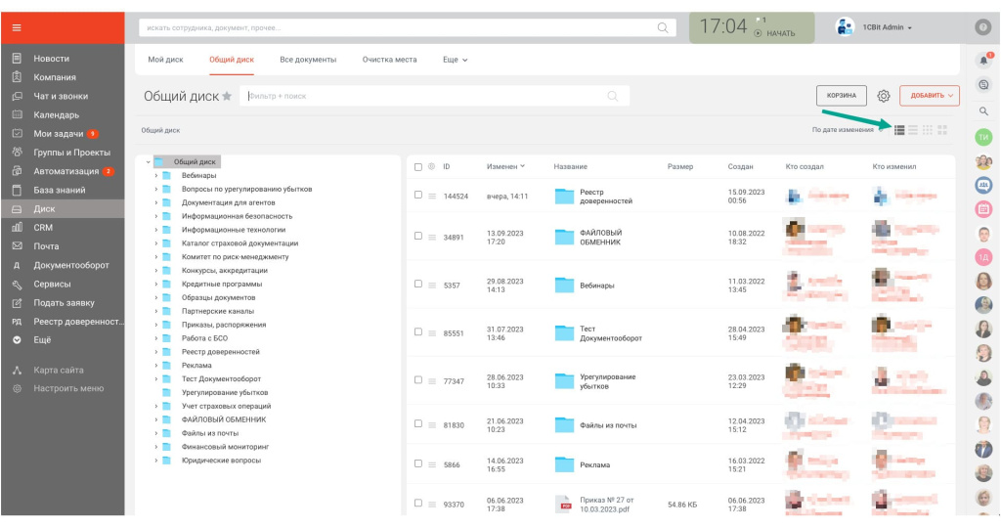Open the Файлы из почты folder link

pos(607,425)
